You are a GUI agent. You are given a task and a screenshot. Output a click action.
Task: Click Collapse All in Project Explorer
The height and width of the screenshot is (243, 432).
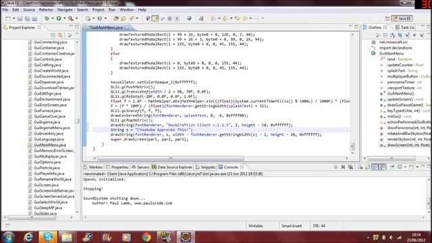click(53, 35)
